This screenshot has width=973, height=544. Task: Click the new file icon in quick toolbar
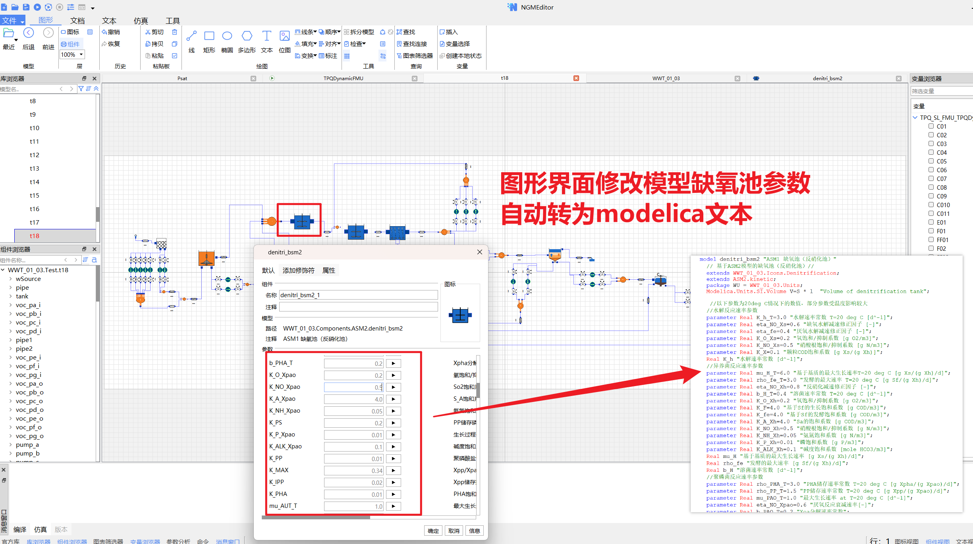(x=4, y=7)
